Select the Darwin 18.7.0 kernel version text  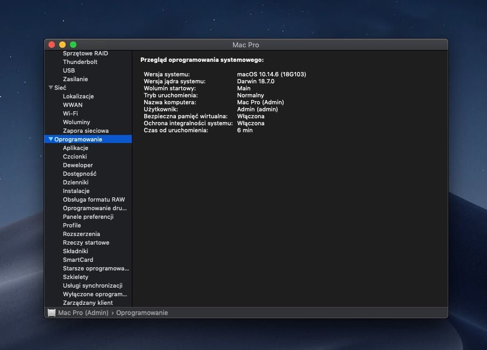pos(256,81)
